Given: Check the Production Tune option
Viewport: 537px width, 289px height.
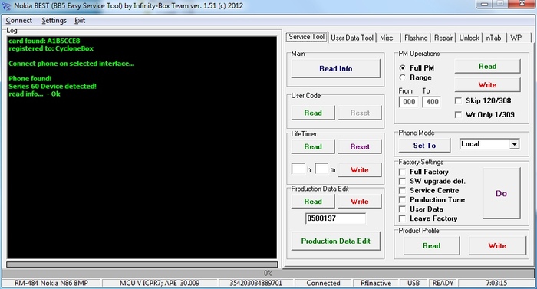Looking at the screenshot, I should coord(403,199).
